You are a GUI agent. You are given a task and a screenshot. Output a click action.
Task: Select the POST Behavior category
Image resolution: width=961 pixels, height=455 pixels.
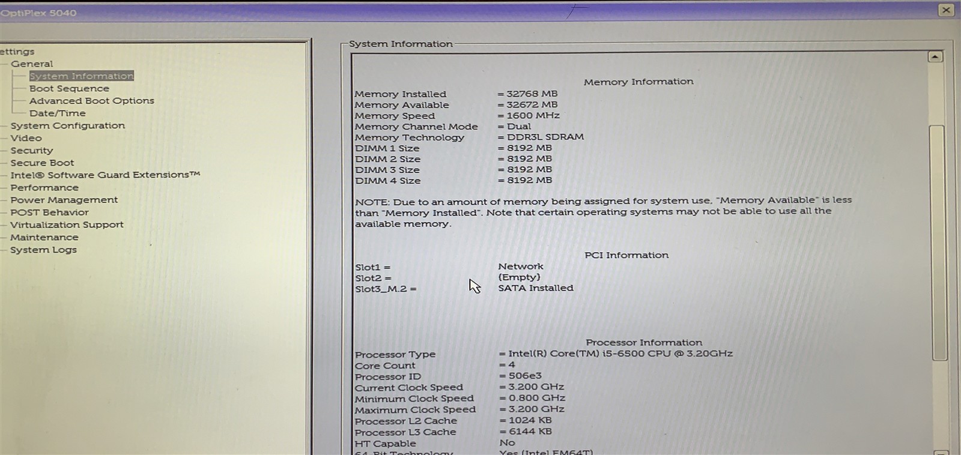49,212
